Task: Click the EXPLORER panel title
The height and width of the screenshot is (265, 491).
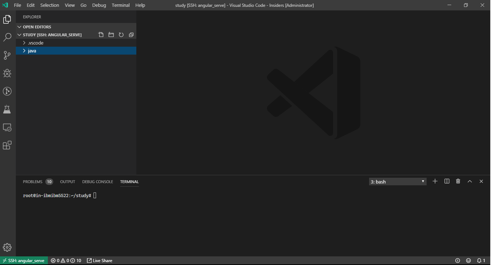Action: point(32,17)
